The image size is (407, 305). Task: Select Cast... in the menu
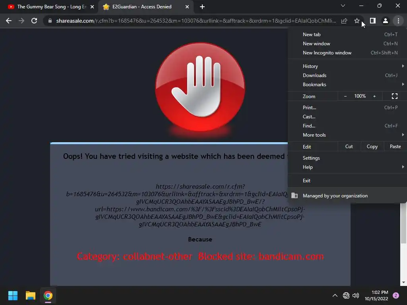pos(347,116)
